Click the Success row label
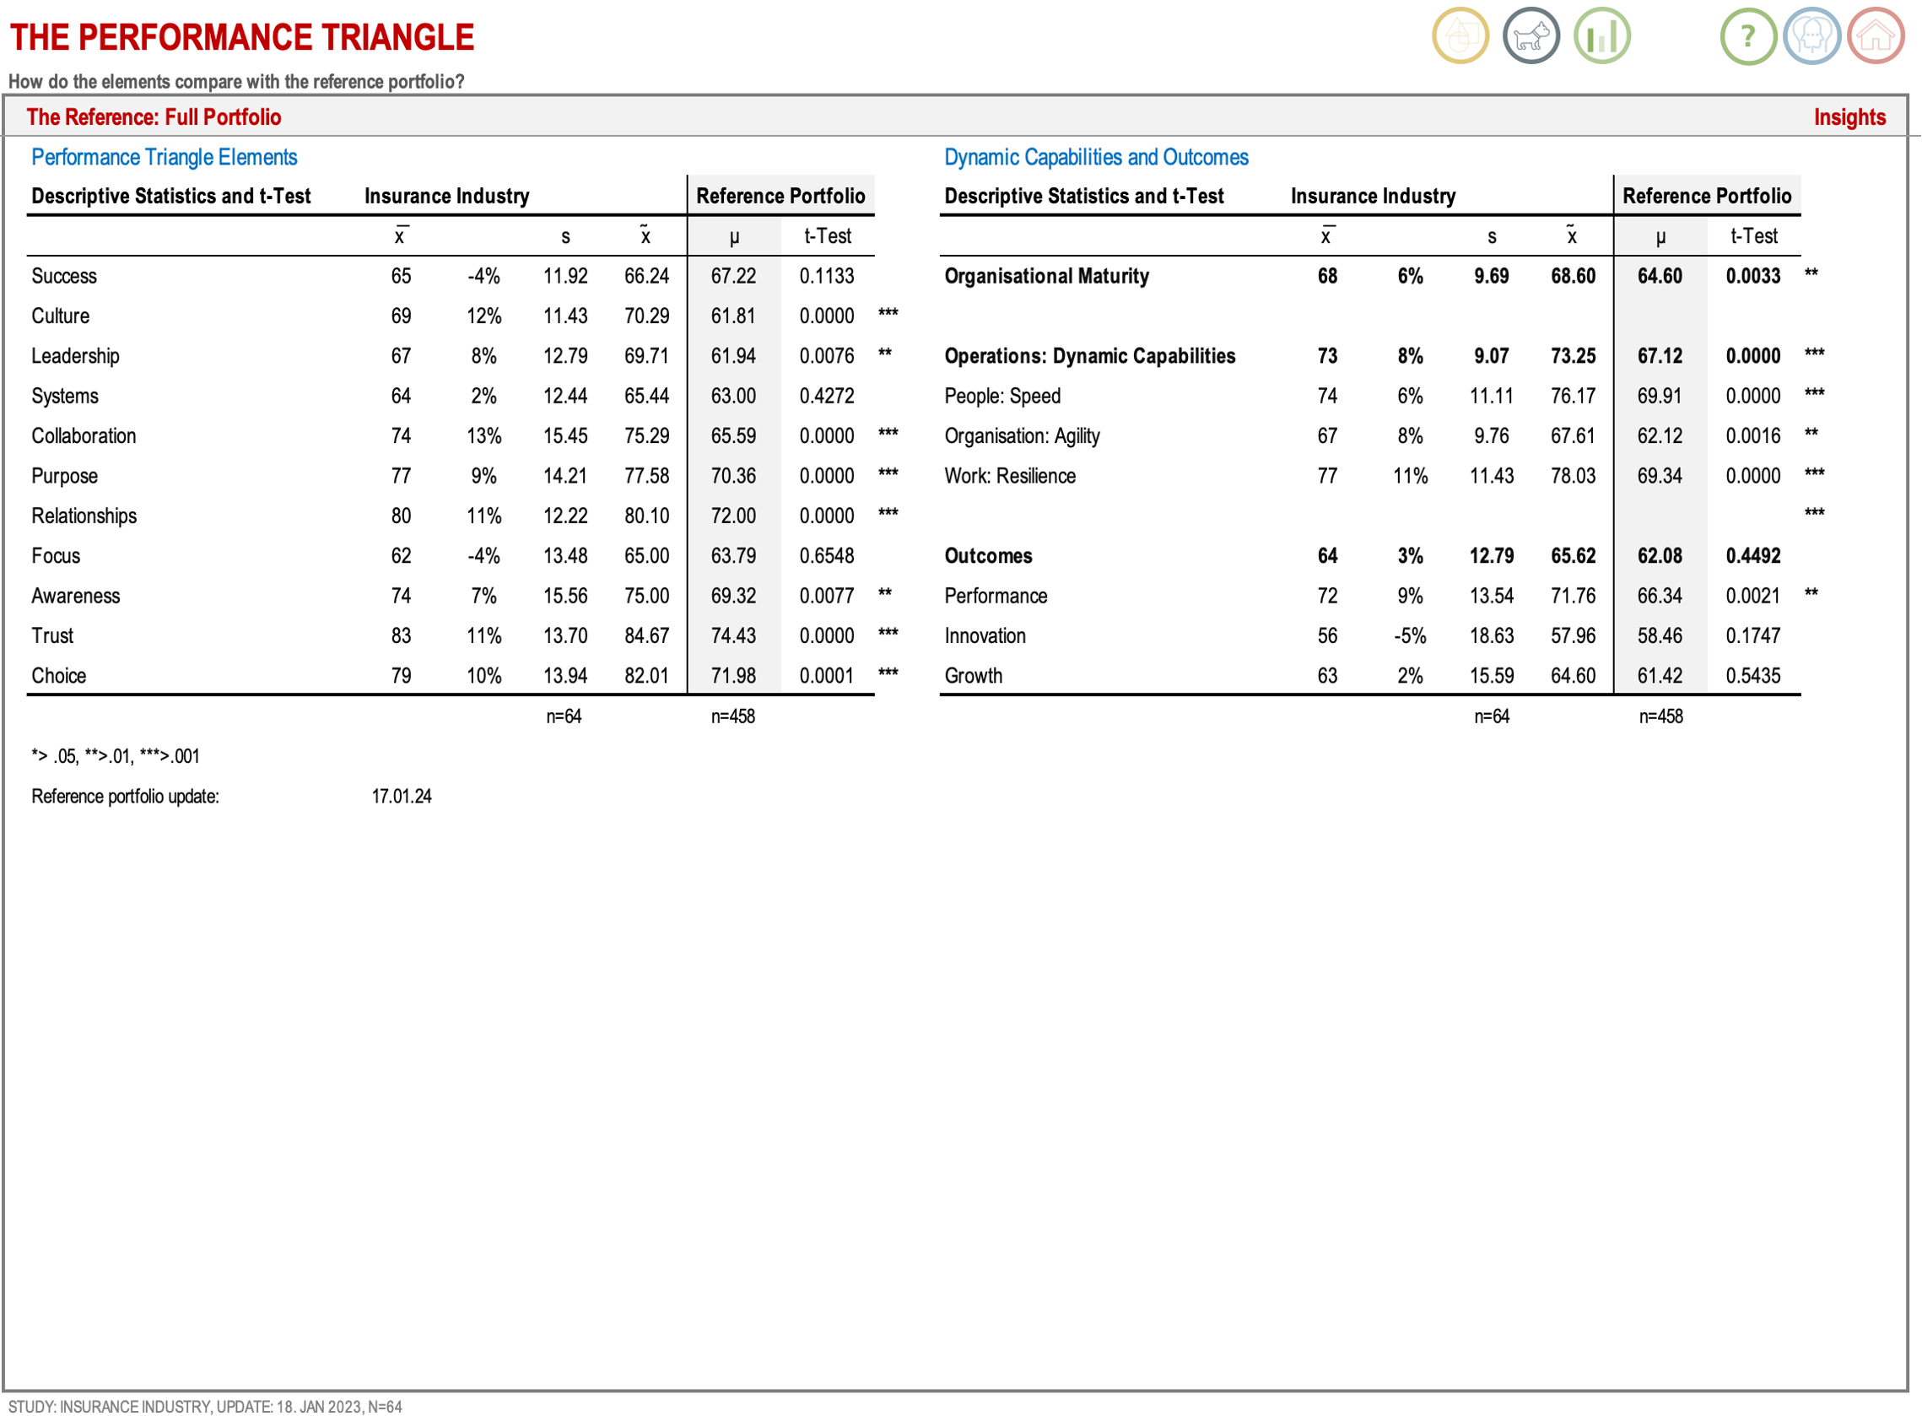Image resolution: width=1922 pixels, height=1416 pixels. [64, 276]
